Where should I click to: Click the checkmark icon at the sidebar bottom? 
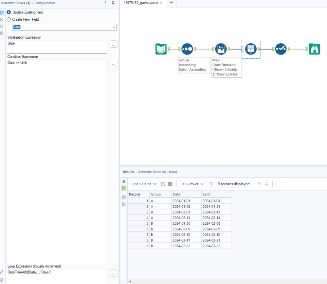pyautogui.click(x=2, y=280)
